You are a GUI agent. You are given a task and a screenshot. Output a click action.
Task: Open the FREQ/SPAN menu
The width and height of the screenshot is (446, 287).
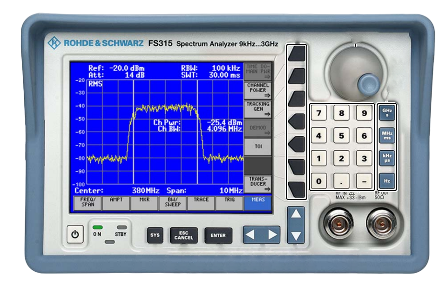[x=88, y=203]
